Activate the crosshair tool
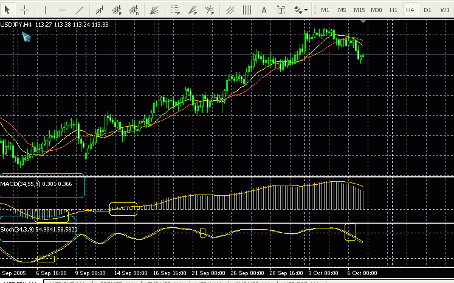454x283 pixels. (x=25, y=10)
